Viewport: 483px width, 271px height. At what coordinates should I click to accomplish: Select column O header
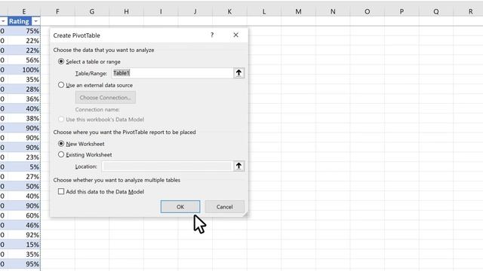click(368, 12)
